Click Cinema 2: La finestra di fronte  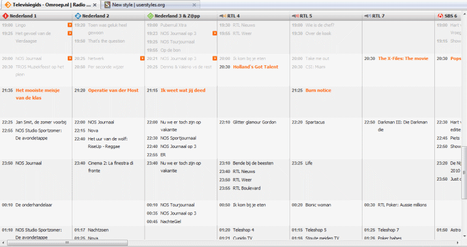click(110, 167)
